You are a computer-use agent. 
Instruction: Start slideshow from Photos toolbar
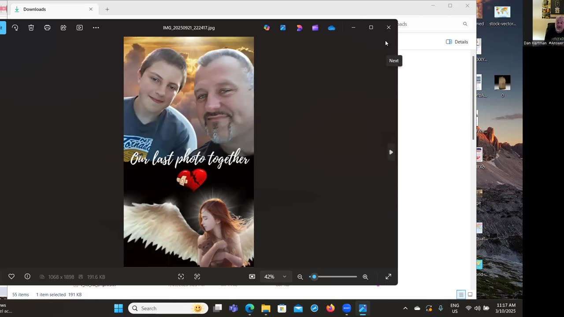(x=80, y=28)
